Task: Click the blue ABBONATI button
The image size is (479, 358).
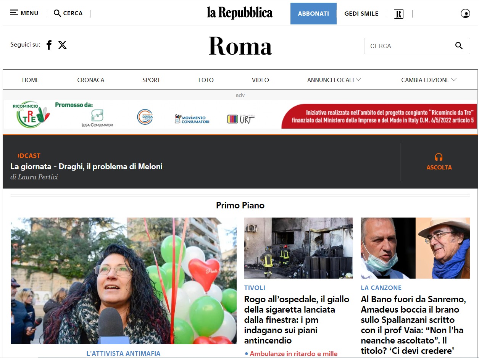Action: (313, 13)
